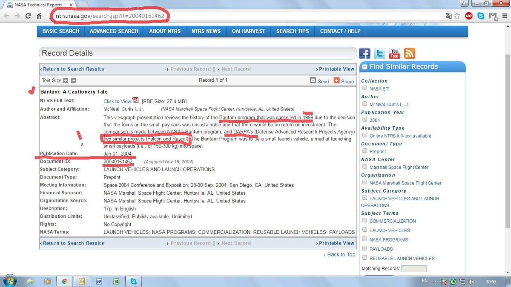Increase text size with plus icon
Screen dimensions: 511x287
pos(66,81)
